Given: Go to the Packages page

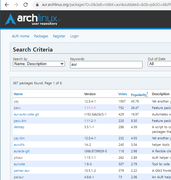Looking at the screenshot, I should [41, 36].
